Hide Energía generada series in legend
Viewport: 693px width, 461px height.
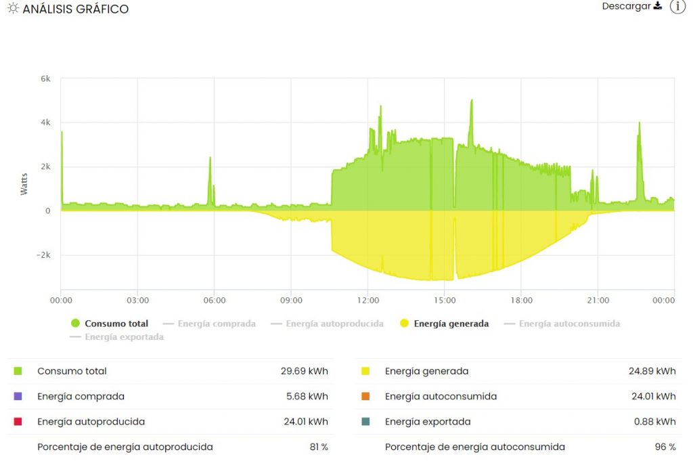coord(451,324)
